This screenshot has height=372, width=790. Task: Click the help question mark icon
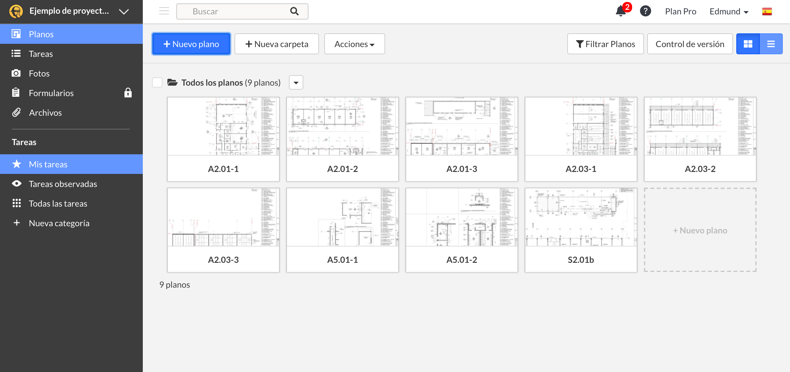point(645,11)
